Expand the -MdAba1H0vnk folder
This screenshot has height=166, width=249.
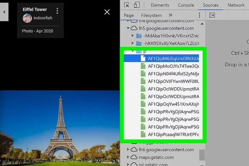tap(133, 36)
